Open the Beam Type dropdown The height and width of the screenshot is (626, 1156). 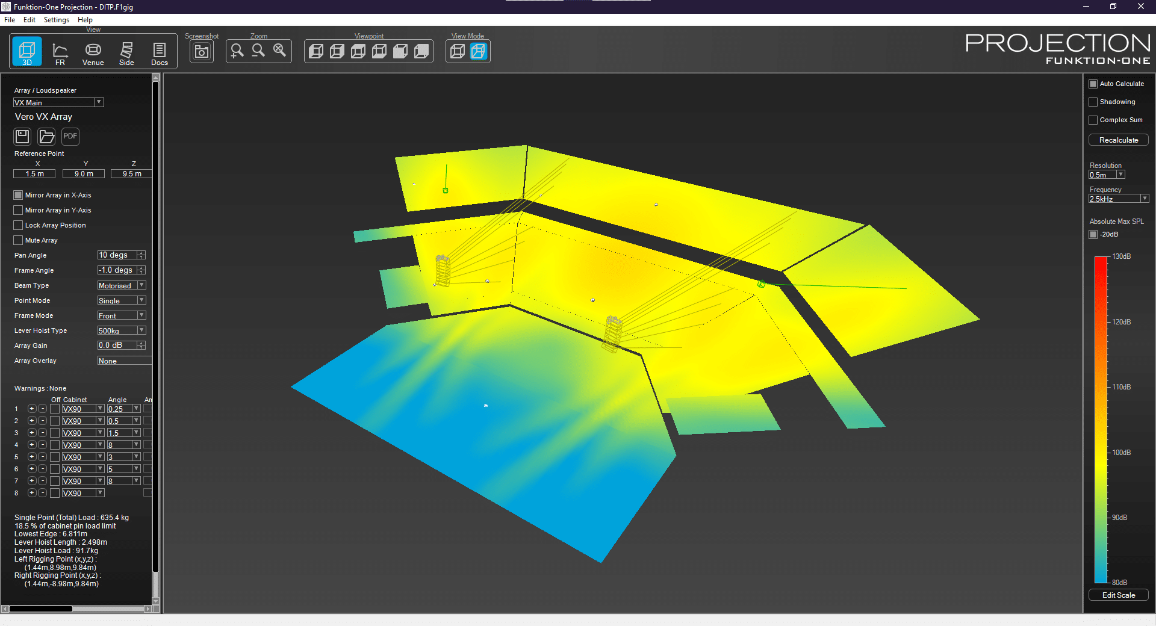tap(141, 285)
